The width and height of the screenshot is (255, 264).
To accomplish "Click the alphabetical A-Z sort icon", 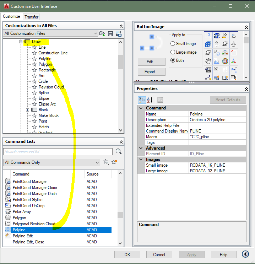I will [x=150, y=100].
